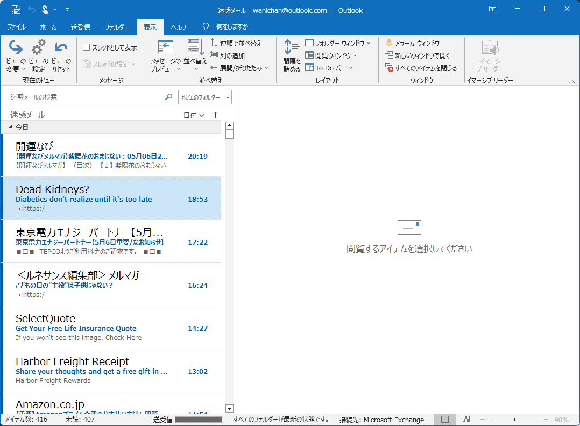Switch to reading view icon in status bar
580x426 pixels.
[x=466, y=420]
